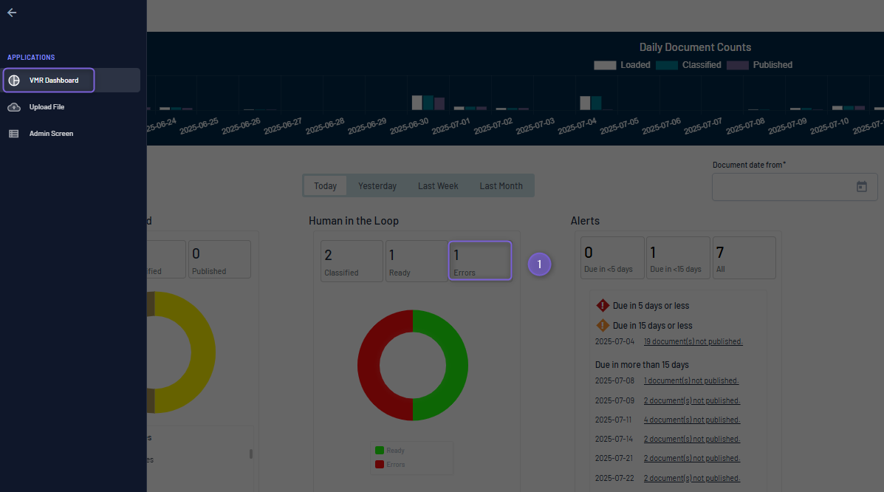Open the calendar date picker icon
The height and width of the screenshot is (492, 884).
(x=861, y=187)
